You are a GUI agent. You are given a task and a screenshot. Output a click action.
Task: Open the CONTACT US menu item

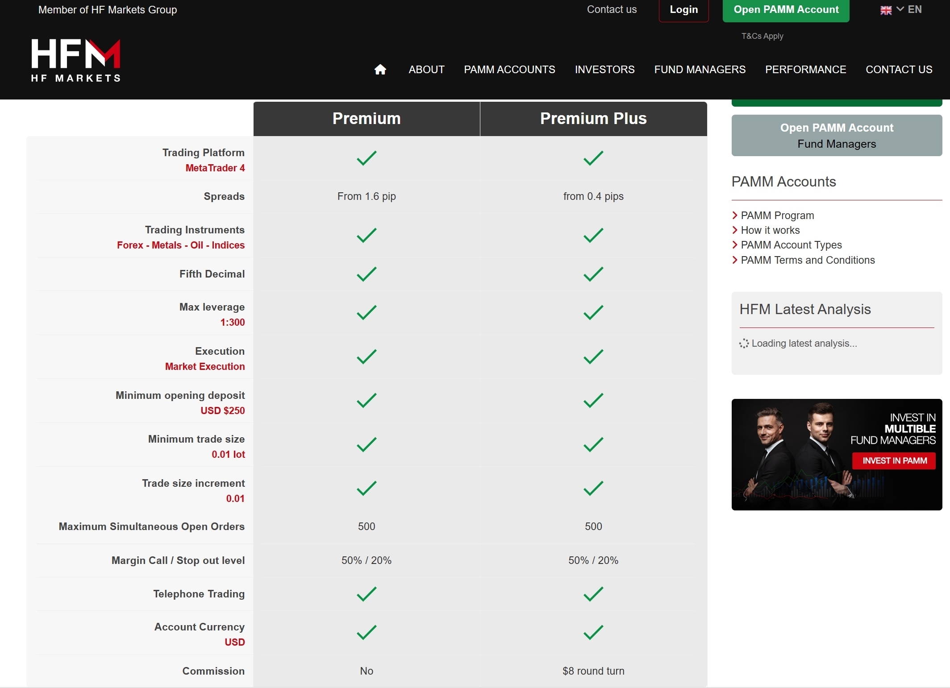tap(899, 70)
